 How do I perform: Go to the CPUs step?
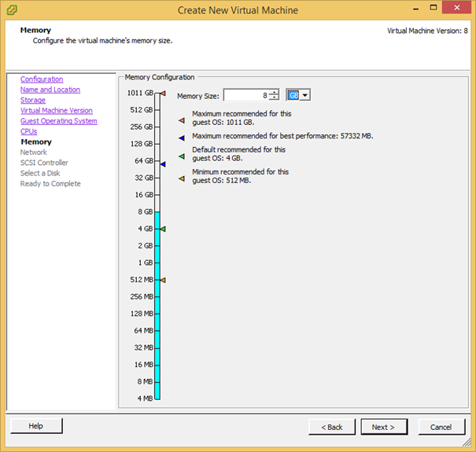point(29,131)
